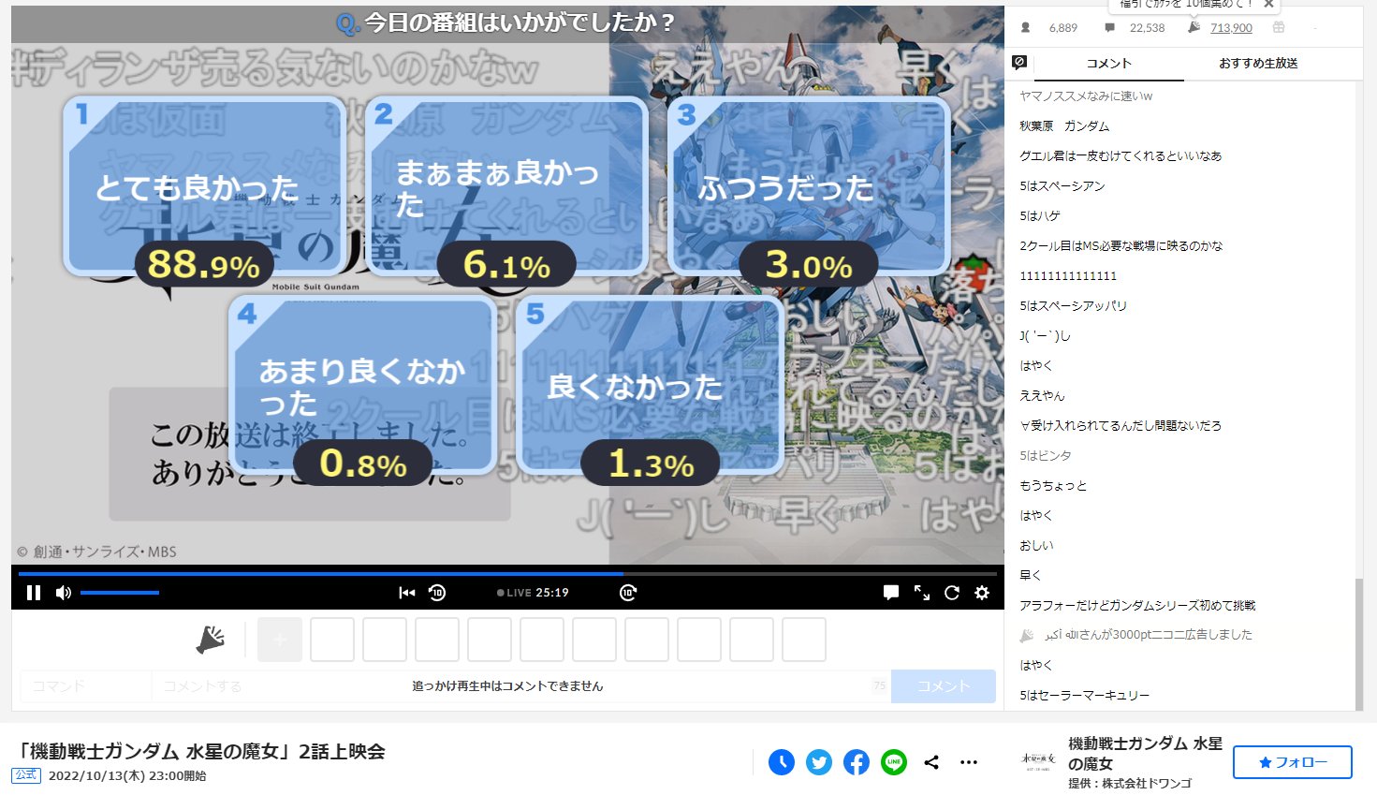Click the comment list scrollbar
Image resolution: width=1377 pixels, height=795 pixels.
(1359, 644)
